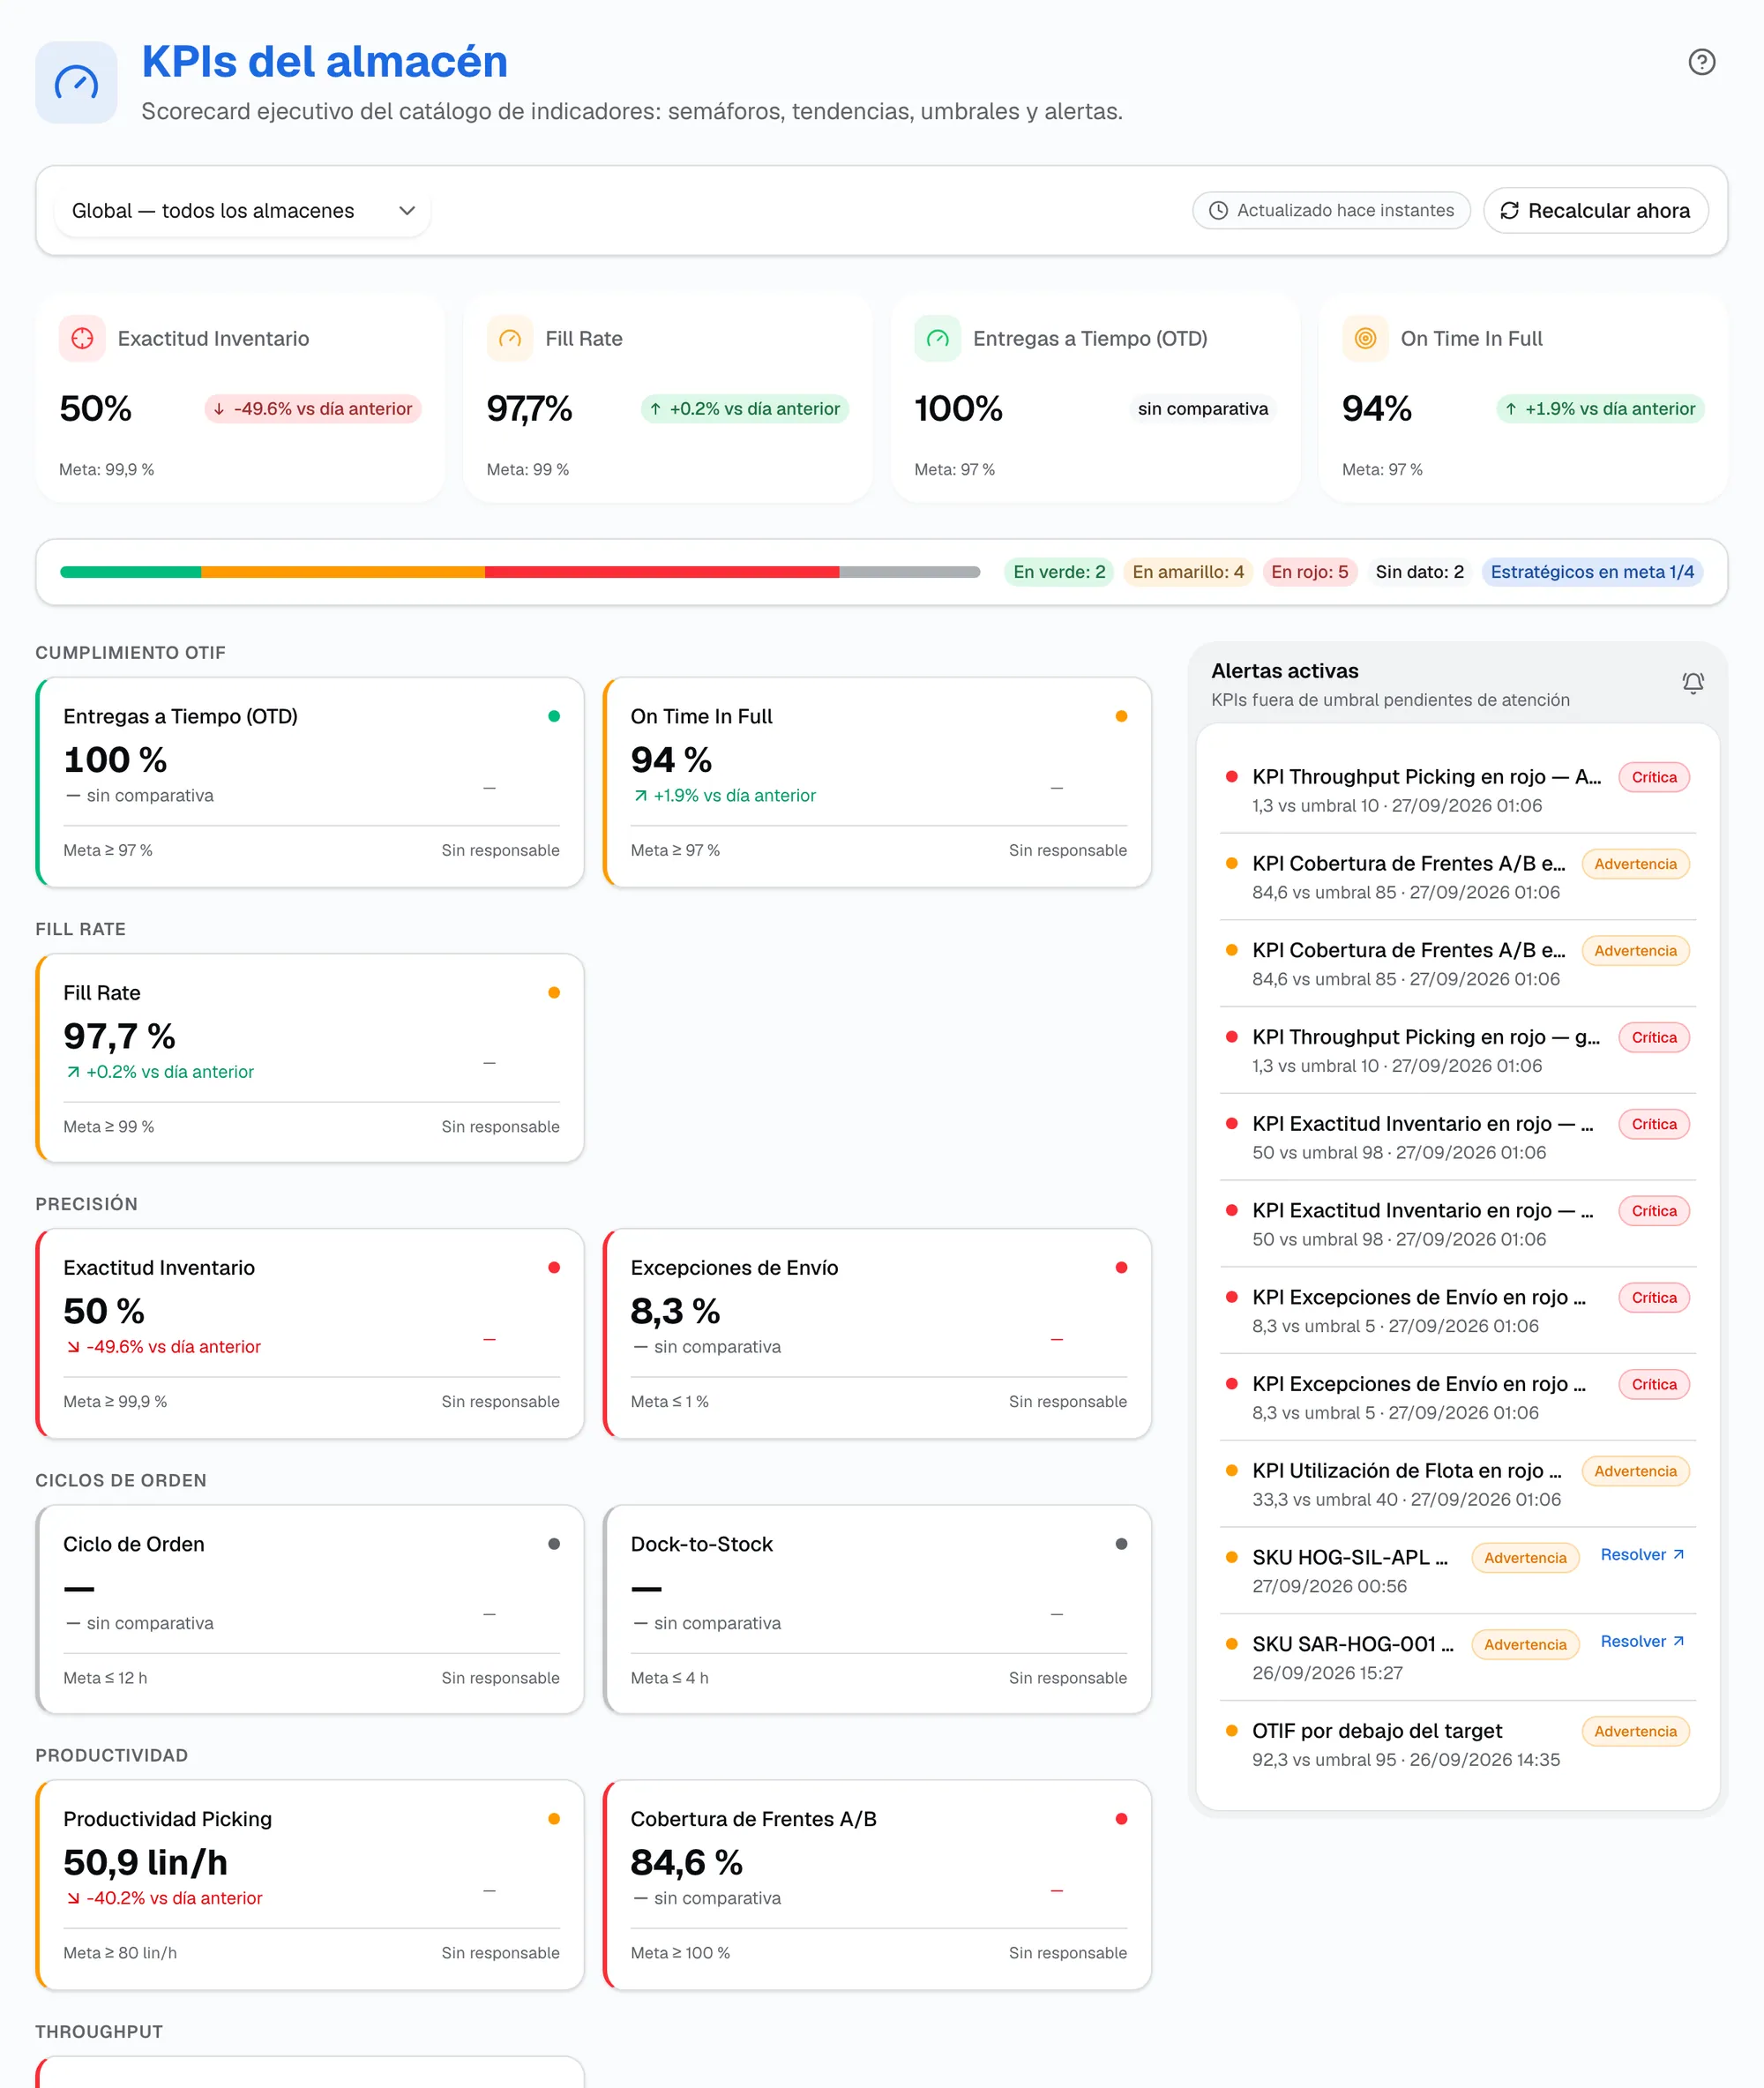Click the Fill Rate gauge icon
This screenshot has width=1764, height=2088.
coord(510,339)
